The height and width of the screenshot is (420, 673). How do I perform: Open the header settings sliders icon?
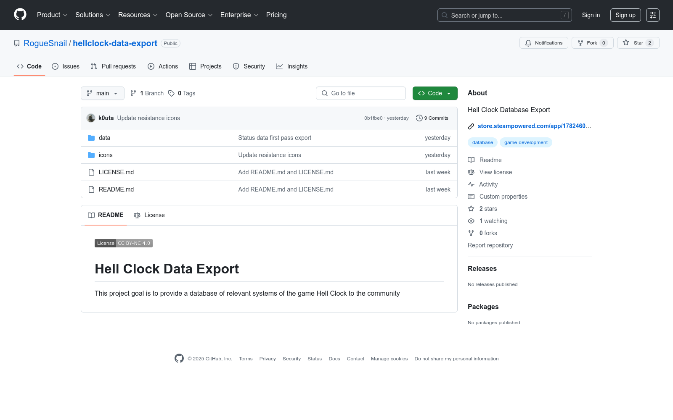pyautogui.click(x=653, y=15)
